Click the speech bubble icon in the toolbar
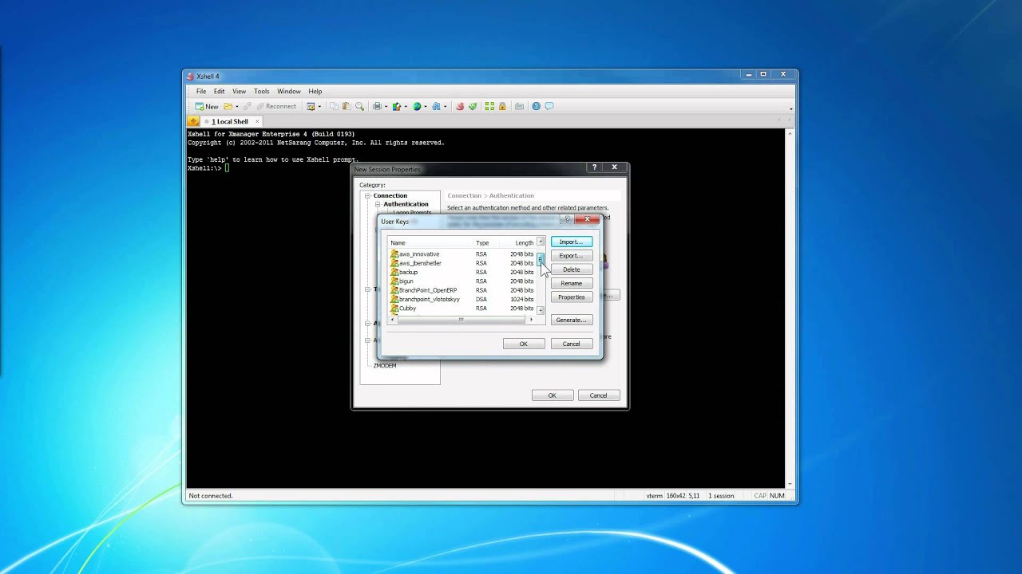The width and height of the screenshot is (1022, 574). click(549, 106)
